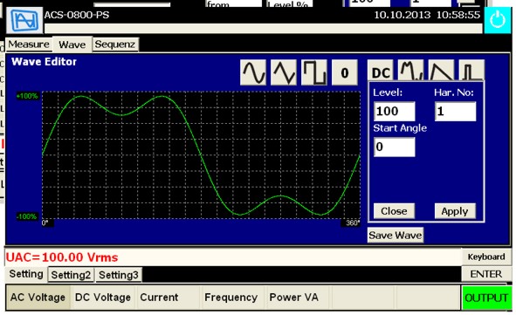Select the triangle waveform icon
Viewport: 516px width, 315px height.
tap(284, 72)
